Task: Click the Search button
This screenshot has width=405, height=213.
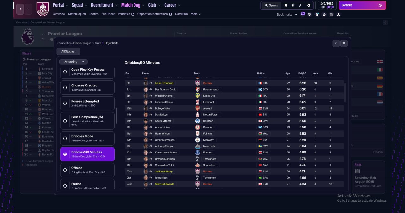Action: point(271,5)
